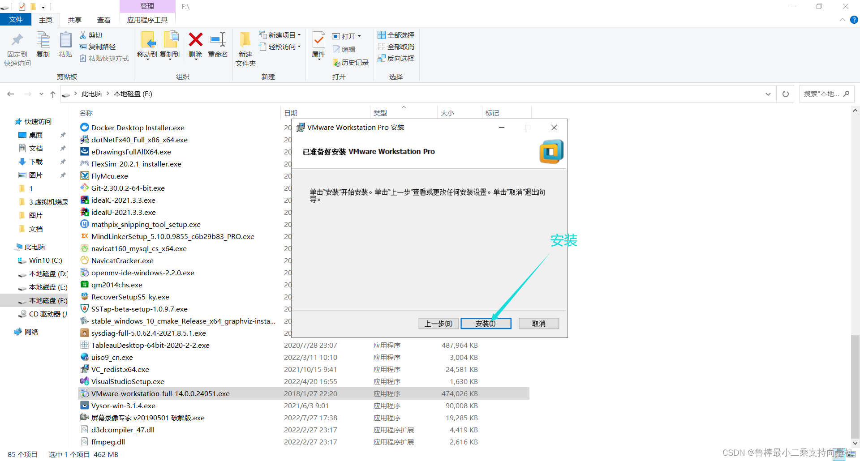This screenshot has width=860, height=461.
Task: Click 全部选择 in the ribbon
Action: click(396, 35)
